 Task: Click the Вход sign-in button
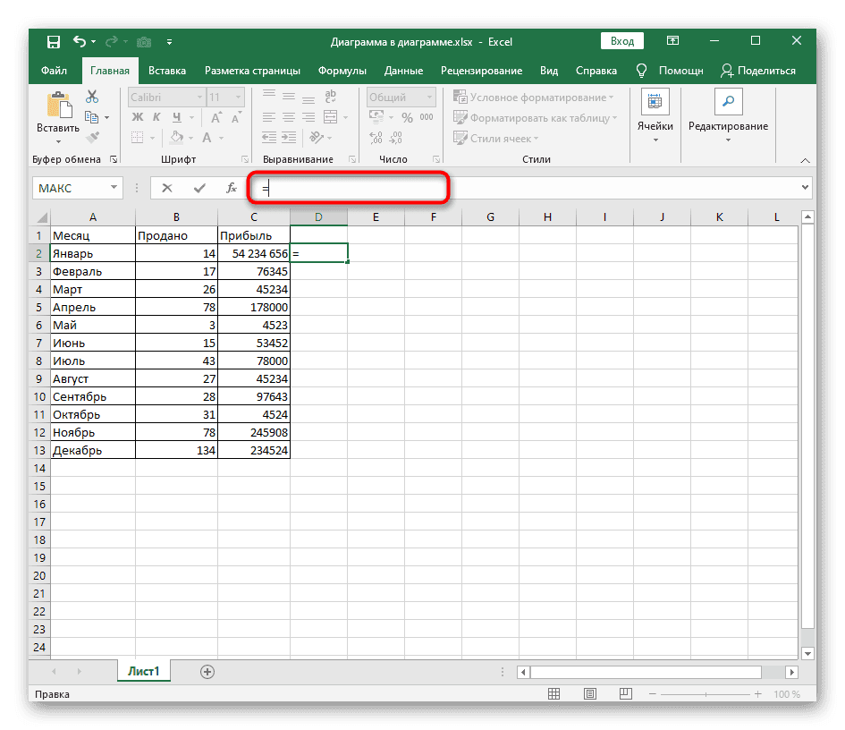pyautogui.click(x=621, y=41)
